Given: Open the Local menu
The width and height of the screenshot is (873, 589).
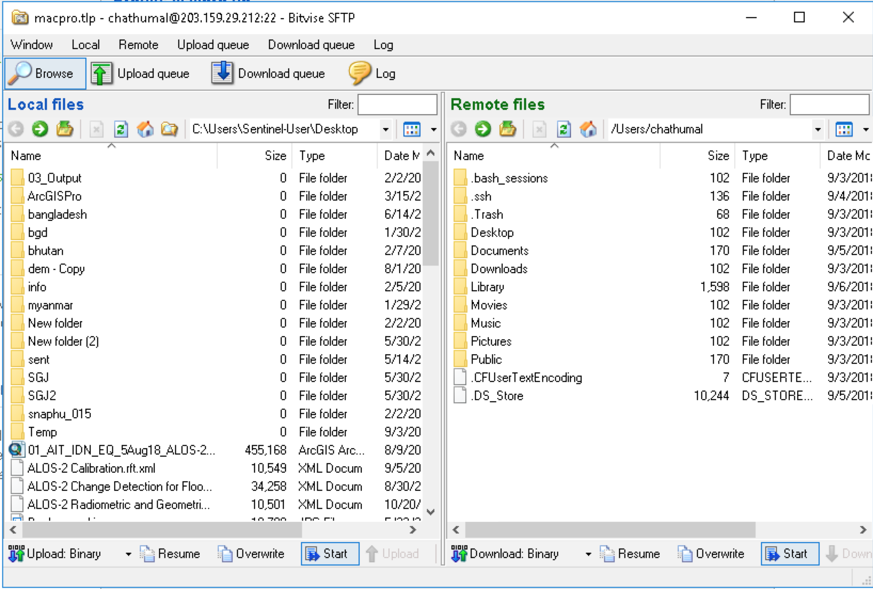Looking at the screenshot, I should click(x=85, y=45).
